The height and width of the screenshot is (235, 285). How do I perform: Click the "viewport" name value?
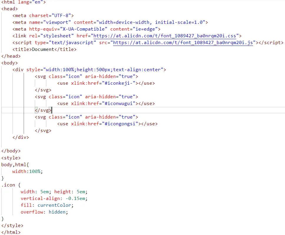point(57,22)
